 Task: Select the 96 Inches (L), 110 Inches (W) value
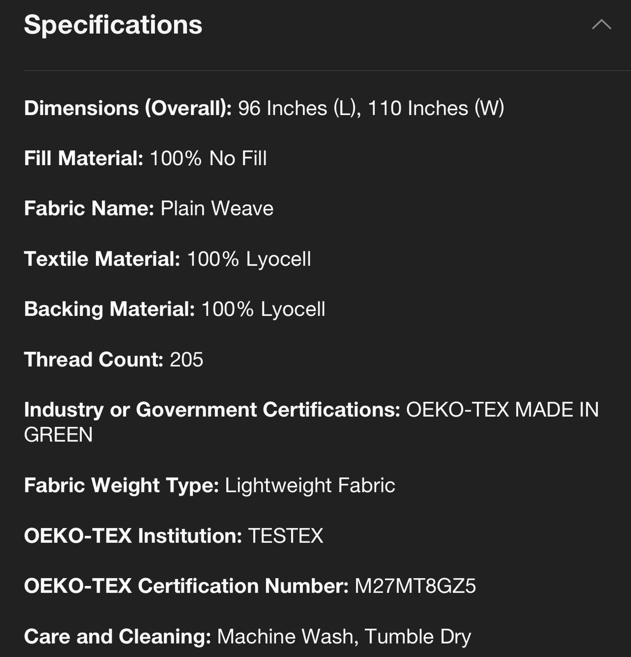(371, 108)
